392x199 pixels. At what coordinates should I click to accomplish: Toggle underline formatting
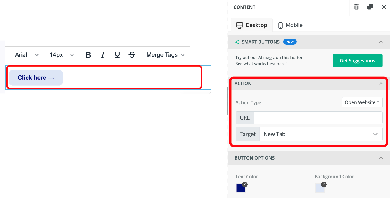tap(117, 55)
